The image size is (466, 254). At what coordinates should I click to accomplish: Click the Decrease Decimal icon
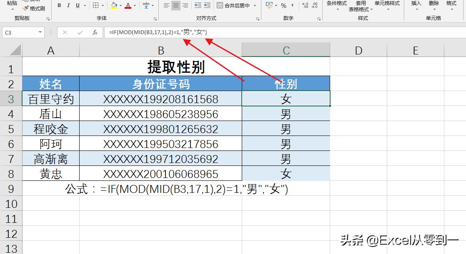click(x=316, y=5)
